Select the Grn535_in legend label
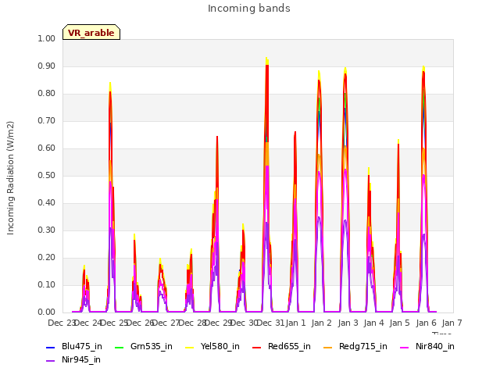 pos(152,347)
